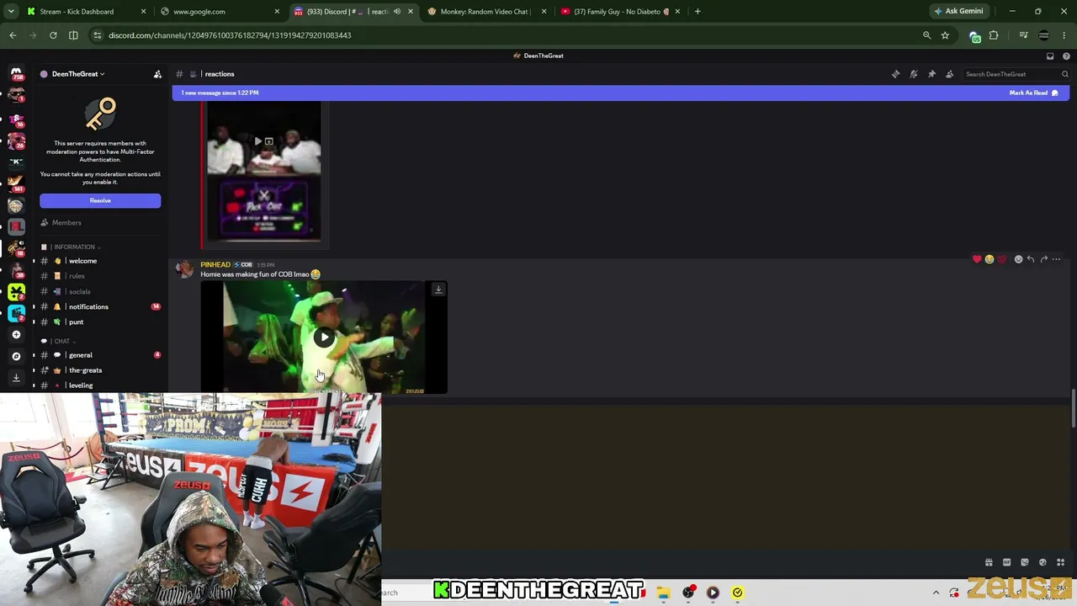
Task: Toggle the member list icon
Action: tap(950, 74)
